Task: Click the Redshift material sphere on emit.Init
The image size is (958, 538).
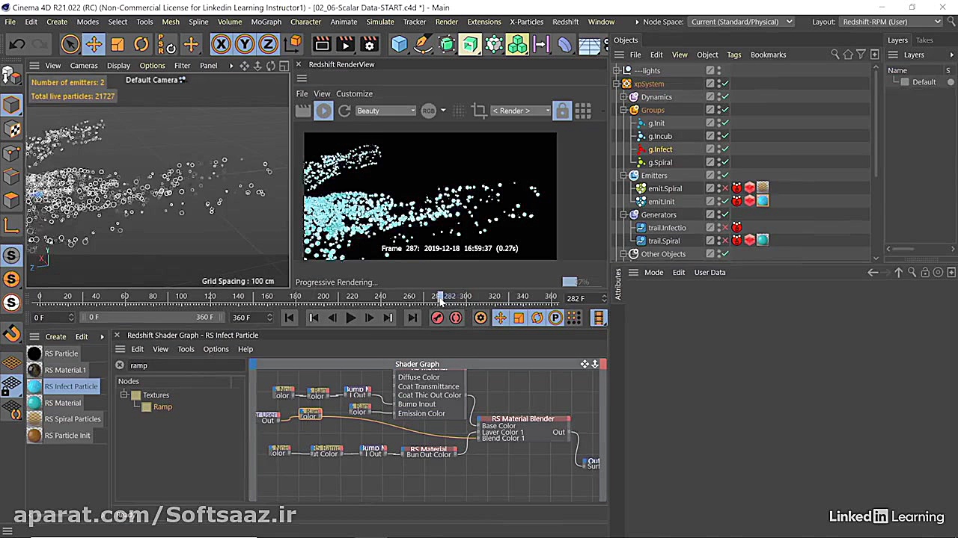Action: click(x=762, y=201)
